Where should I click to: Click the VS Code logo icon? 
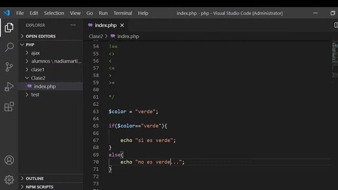click(x=6, y=13)
